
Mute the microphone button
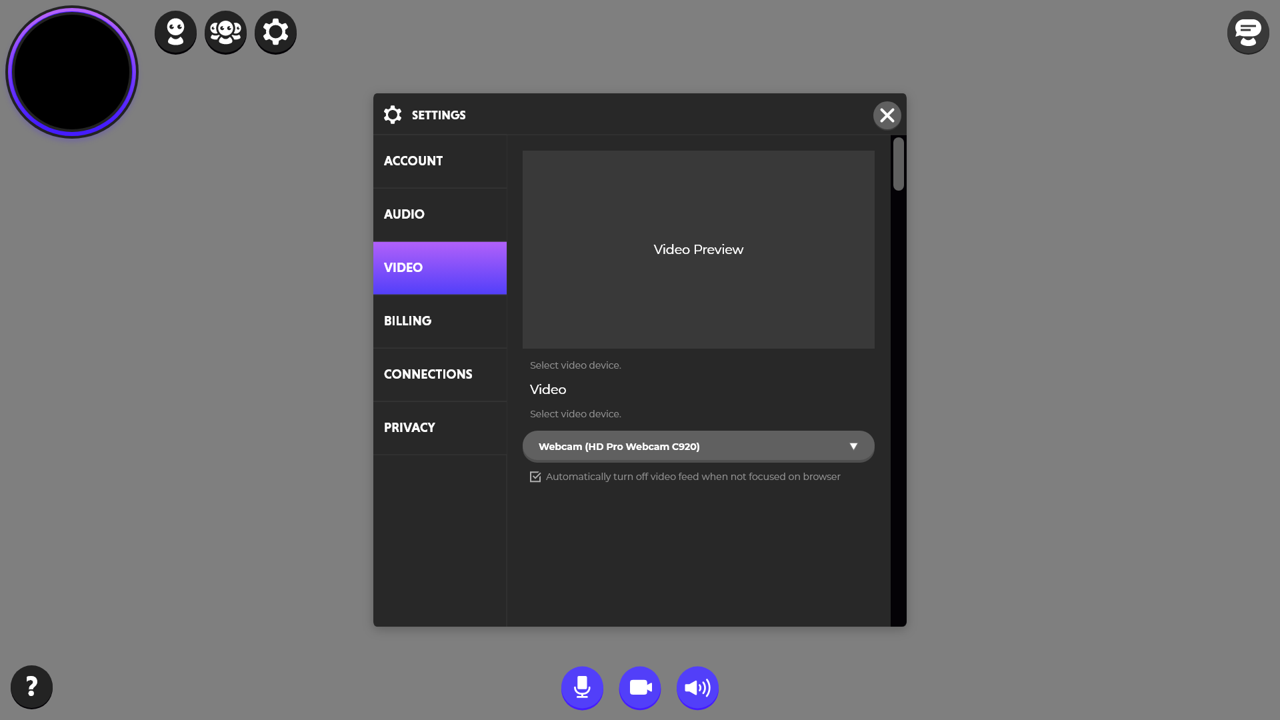582,687
